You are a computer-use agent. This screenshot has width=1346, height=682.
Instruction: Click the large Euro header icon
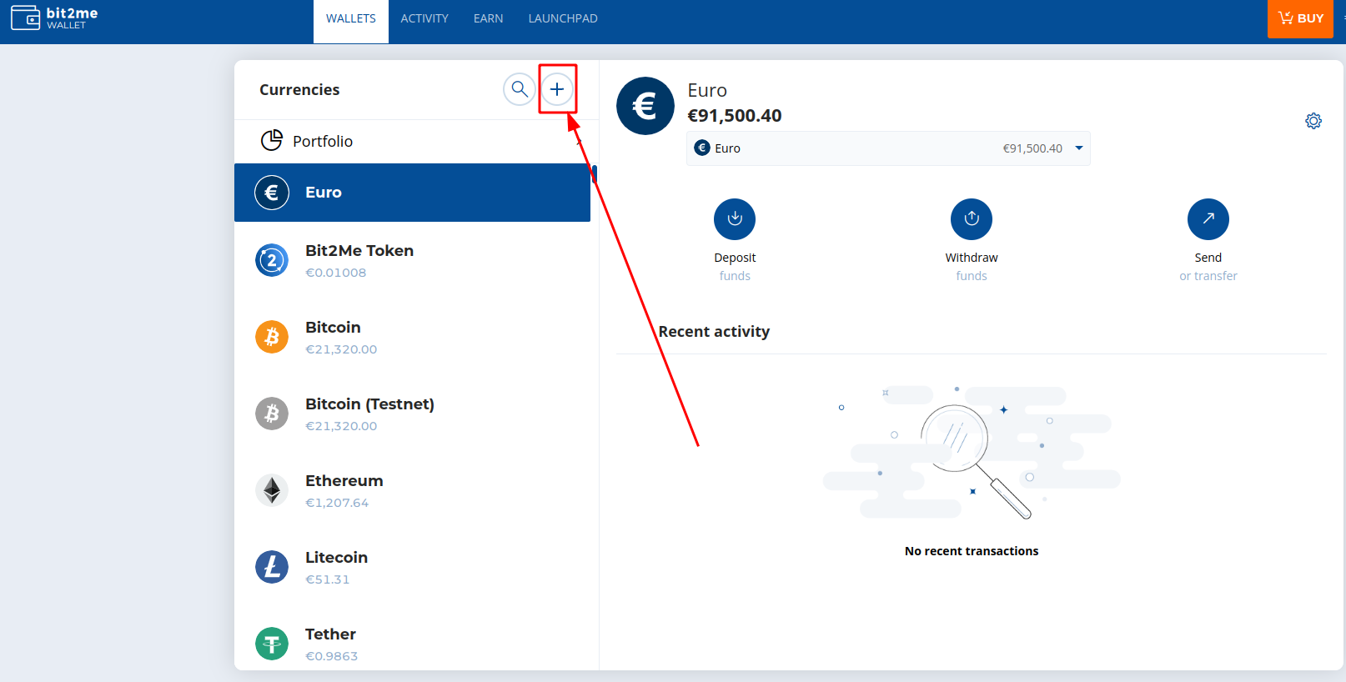coord(645,106)
